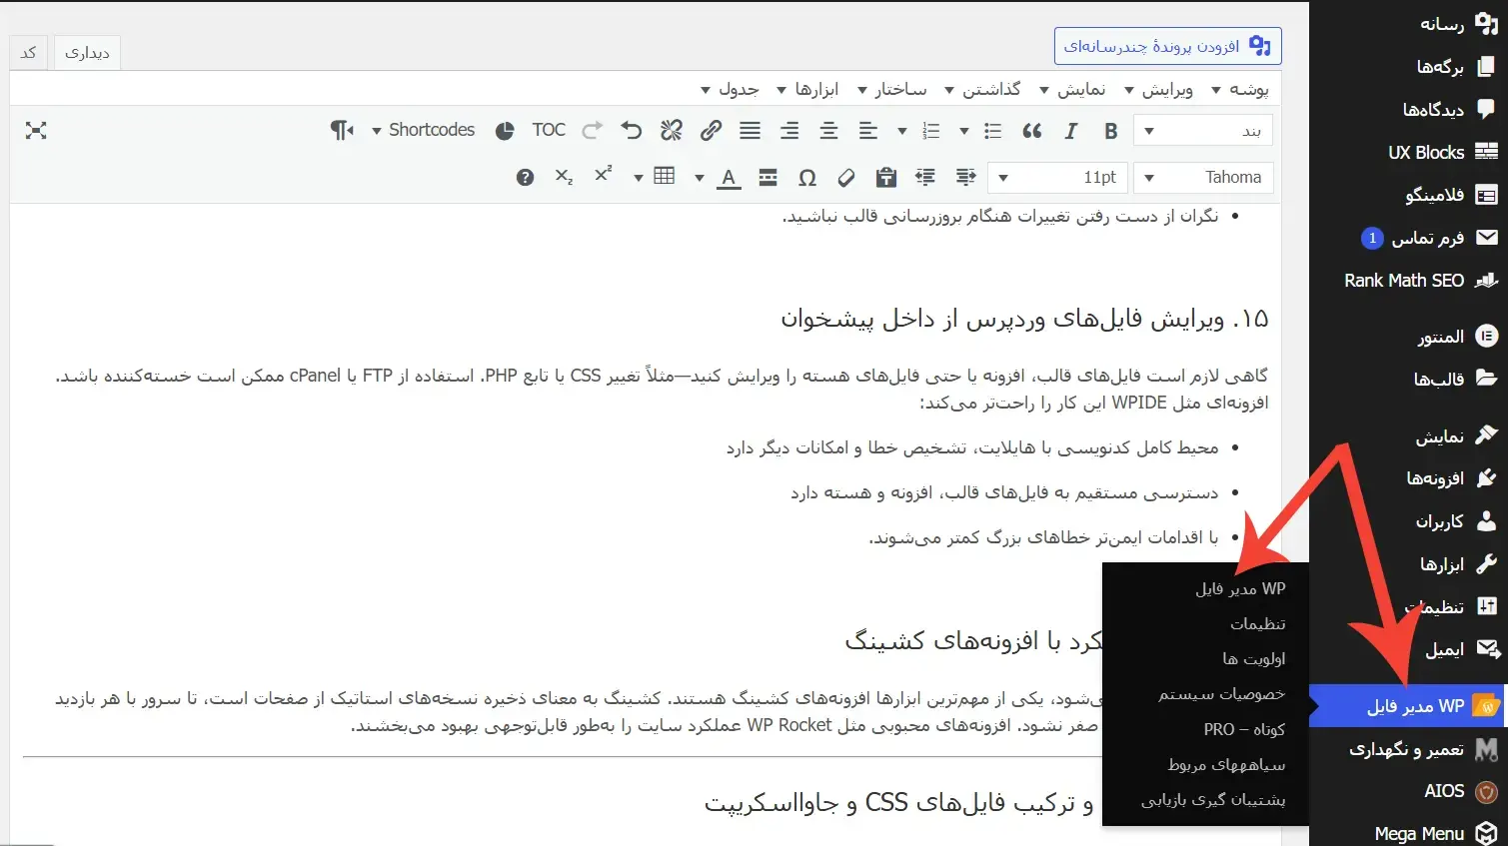Viewport: 1508px width, 846px height.
Task: Open the Shortcodes dropdown
Action: click(424, 130)
